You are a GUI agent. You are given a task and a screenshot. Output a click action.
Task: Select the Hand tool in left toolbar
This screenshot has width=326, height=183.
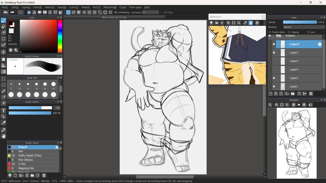(3, 136)
